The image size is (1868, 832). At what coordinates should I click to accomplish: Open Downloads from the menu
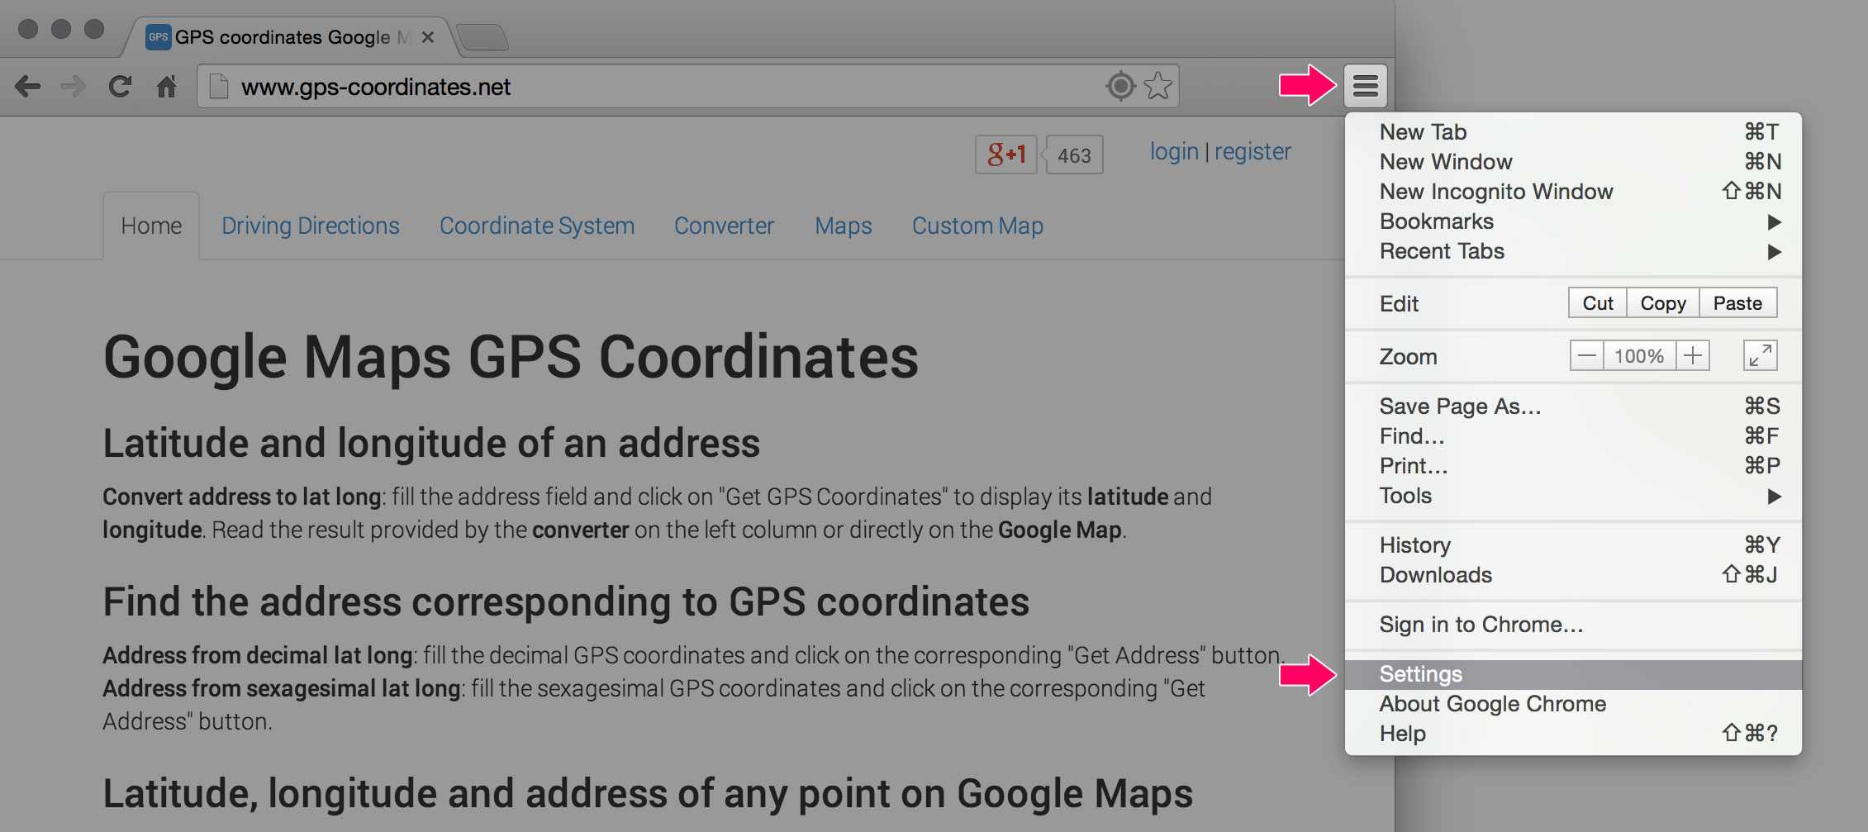pyautogui.click(x=1573, y=575)
